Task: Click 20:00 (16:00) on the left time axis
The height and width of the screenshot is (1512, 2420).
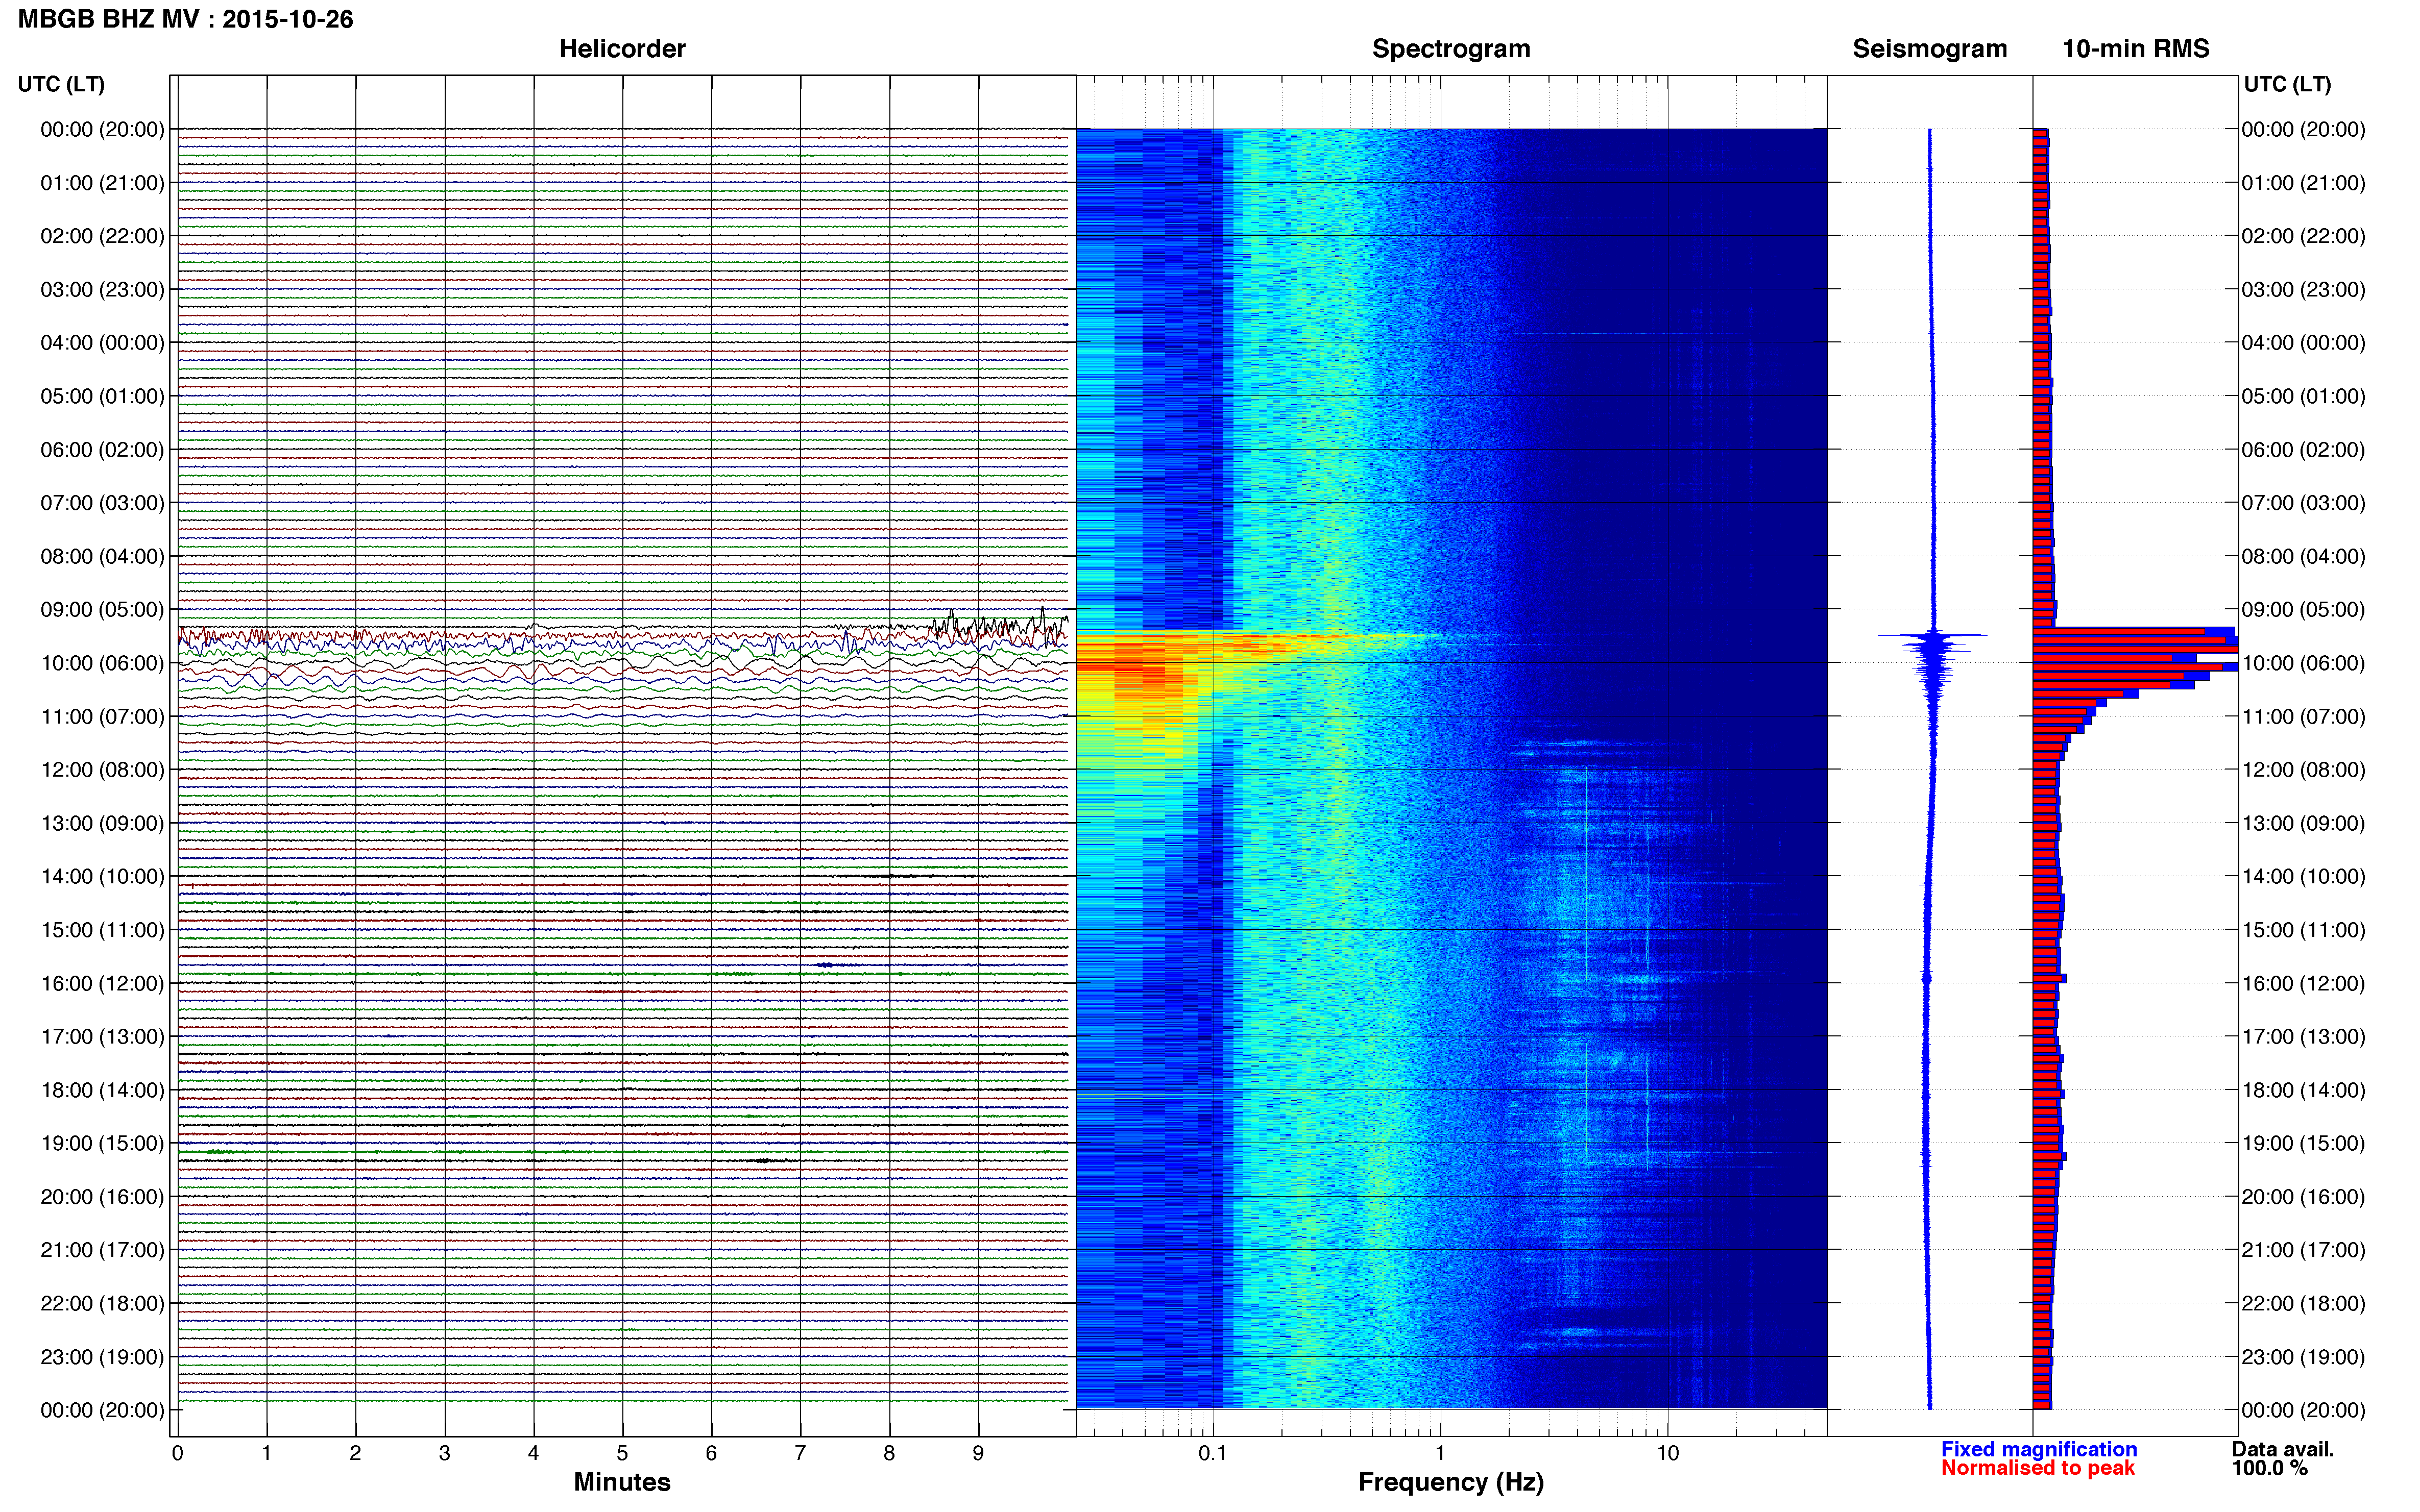Action: tap(102, 1197)
